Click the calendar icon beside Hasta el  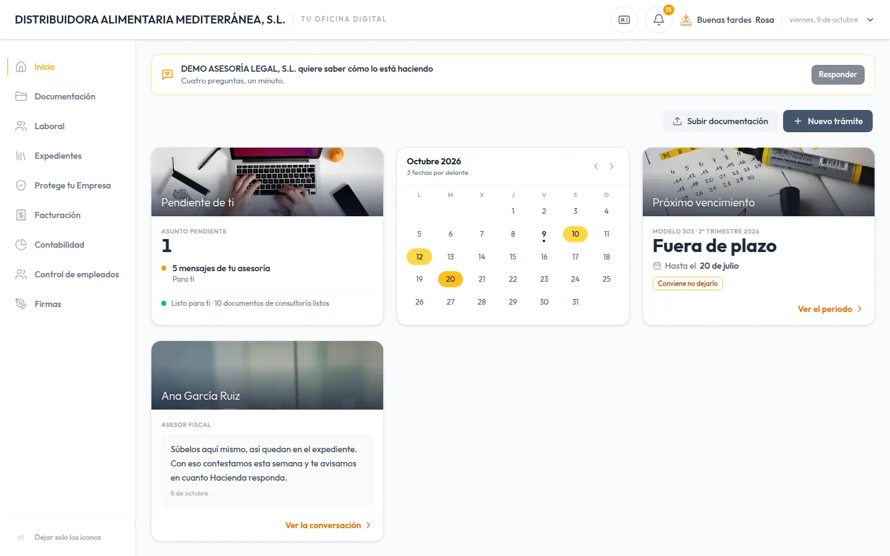(657, 266)
